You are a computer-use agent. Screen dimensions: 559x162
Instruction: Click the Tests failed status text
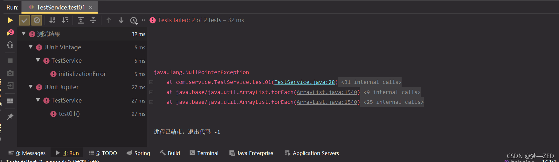[x=201, y=20]
